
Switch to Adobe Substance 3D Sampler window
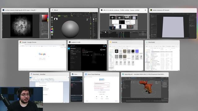point(173,23)
